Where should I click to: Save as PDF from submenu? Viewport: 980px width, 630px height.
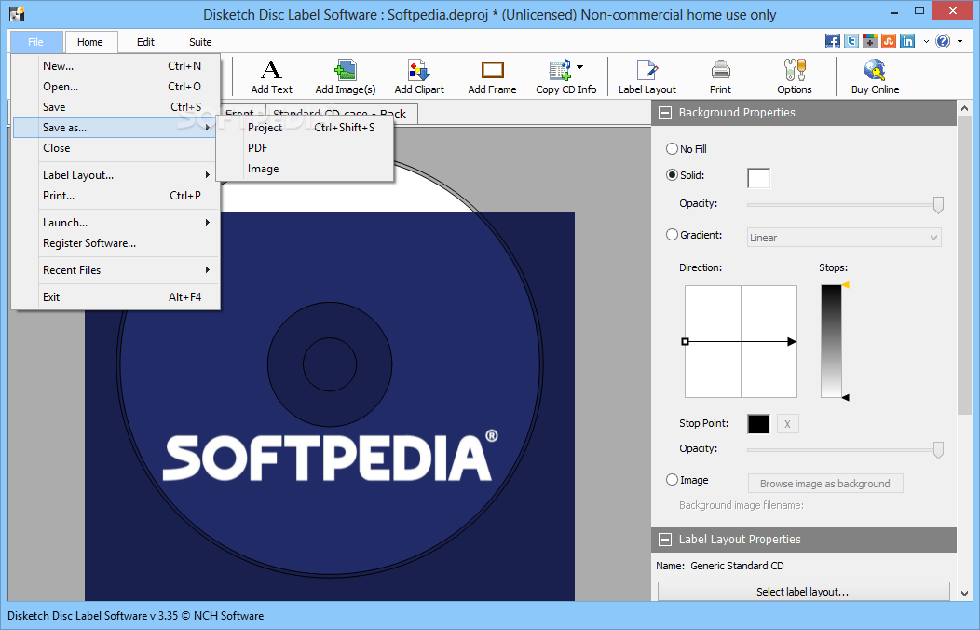[x=305, y=148]
